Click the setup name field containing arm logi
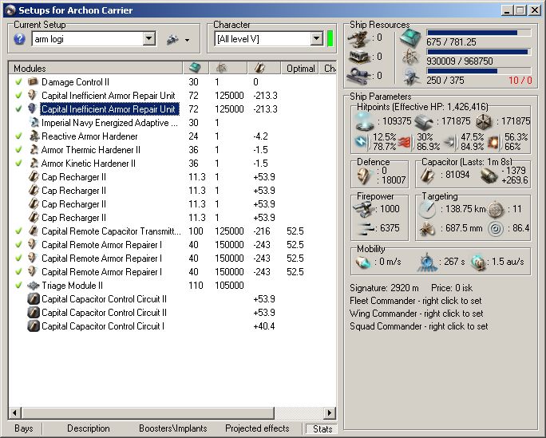The height and width of the screenshot is (438, 546). coord(88,39)
